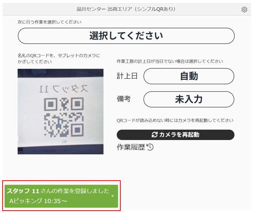
Task: Click the 品川センター 出荷エリア header title
Action: click(x=126, y=9)
